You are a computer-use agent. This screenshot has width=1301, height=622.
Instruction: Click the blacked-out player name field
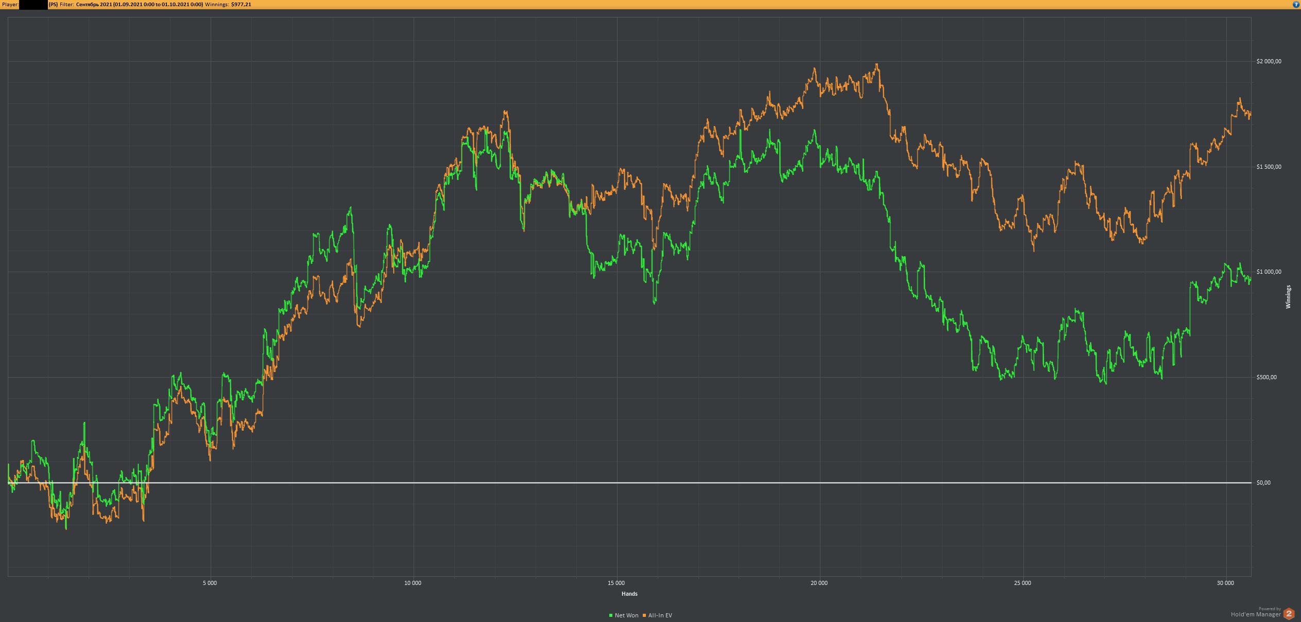pyautogui.click(x=33, y=5)
